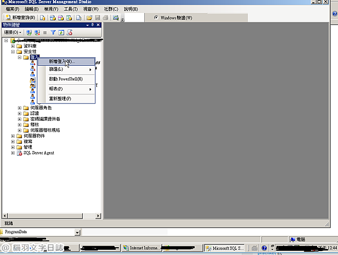Image resolution: width=338 pixels, height=255 pixels.
Task: Collapse the server root node
Action: pos(6,40)
